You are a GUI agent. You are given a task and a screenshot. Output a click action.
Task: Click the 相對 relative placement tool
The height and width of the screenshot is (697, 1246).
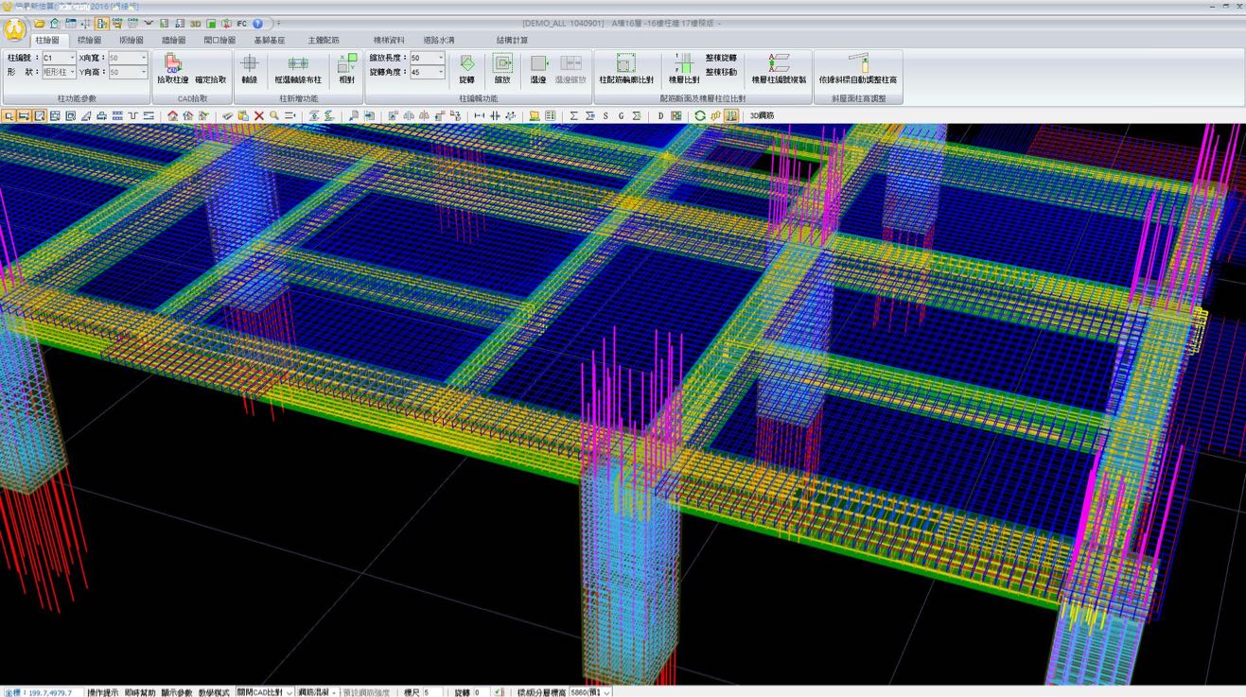347,71
